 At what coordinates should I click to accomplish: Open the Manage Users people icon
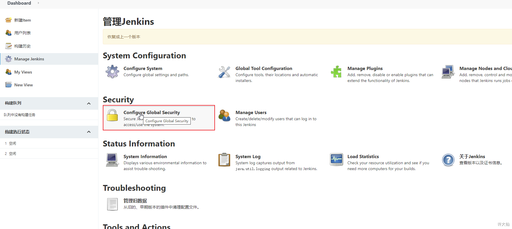[x=224, y=116]
